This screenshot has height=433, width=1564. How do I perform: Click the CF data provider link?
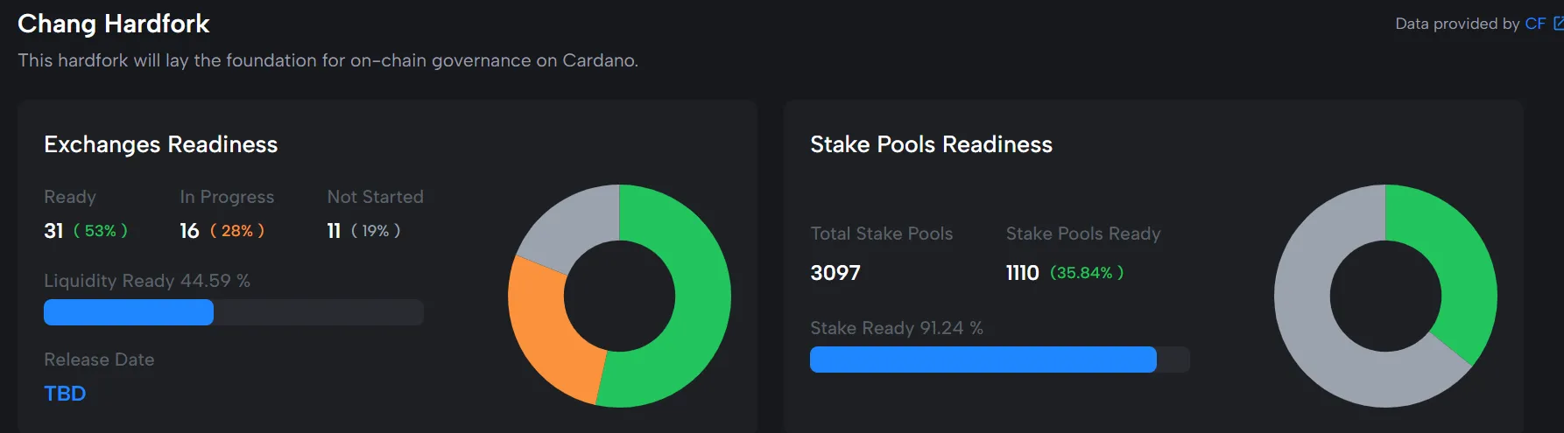pos(1535,24)
